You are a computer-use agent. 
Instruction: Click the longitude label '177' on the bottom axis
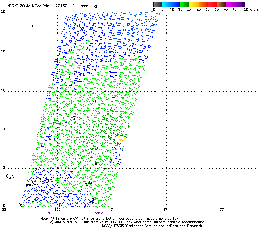221,210
